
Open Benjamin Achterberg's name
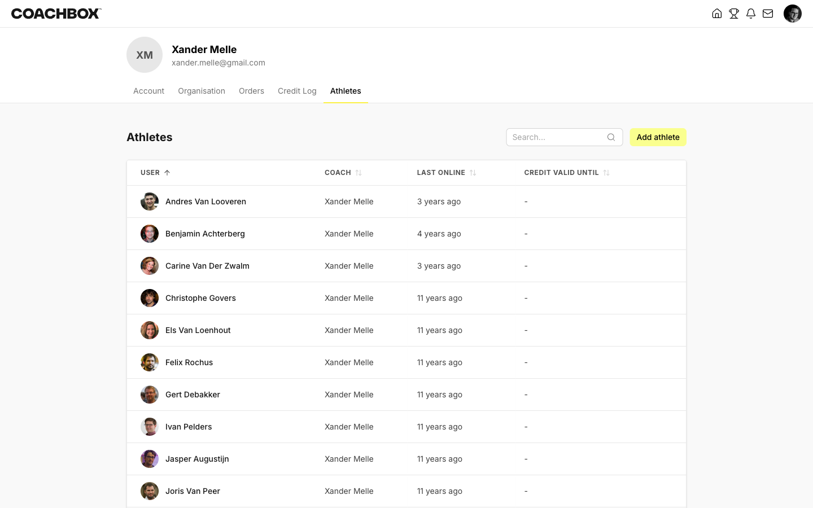(205, 234)
